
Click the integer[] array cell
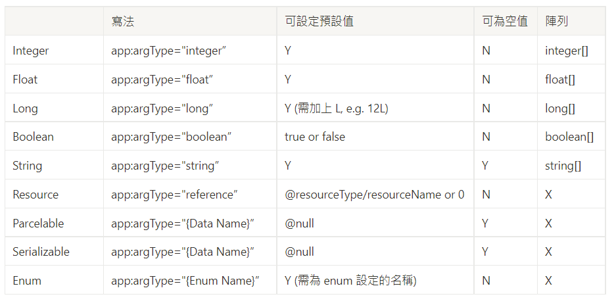(567, 51)
